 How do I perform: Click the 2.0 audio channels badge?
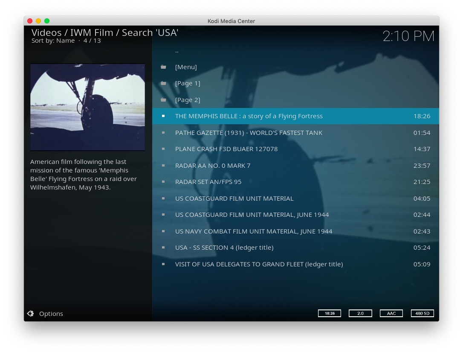click(360, 313)
